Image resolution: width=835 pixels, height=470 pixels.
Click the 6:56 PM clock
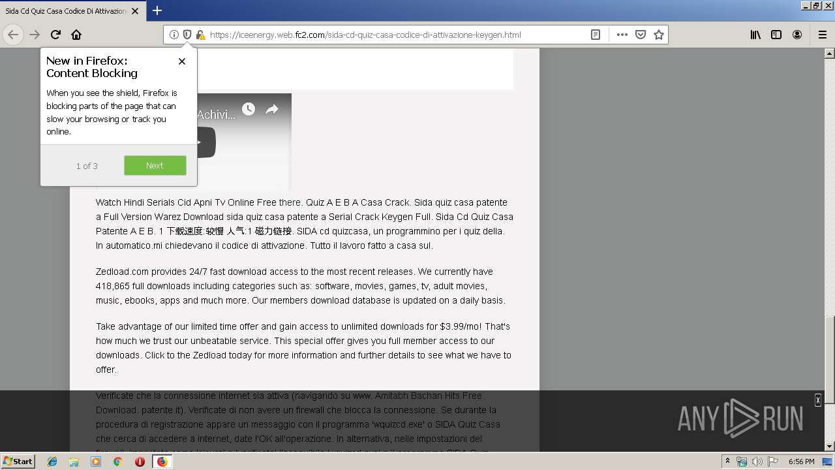(801, 462)
